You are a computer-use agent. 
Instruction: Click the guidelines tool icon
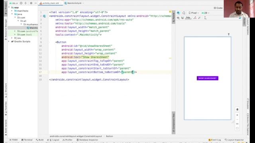click(x=205, y=18)
